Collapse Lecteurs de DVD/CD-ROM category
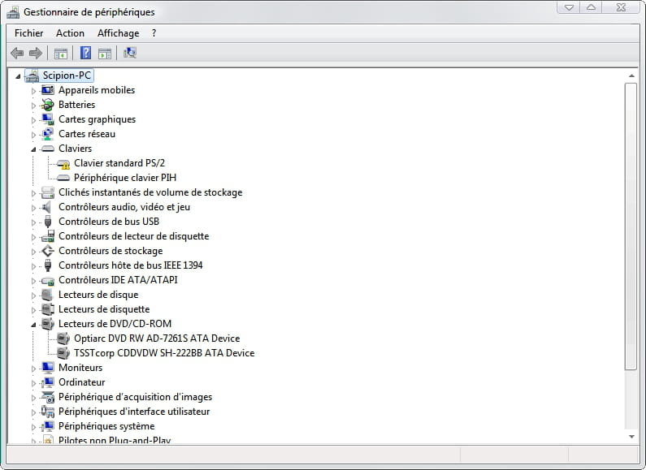This screenshot has width=646, height=470. [34, 324]
